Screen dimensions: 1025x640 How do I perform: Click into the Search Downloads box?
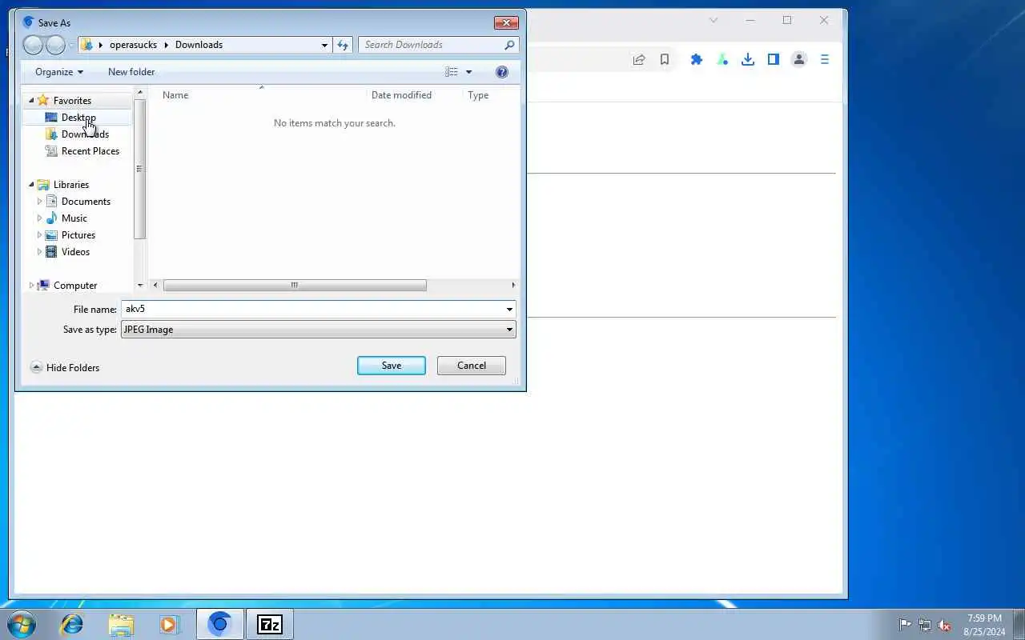[x=432, y=45]
